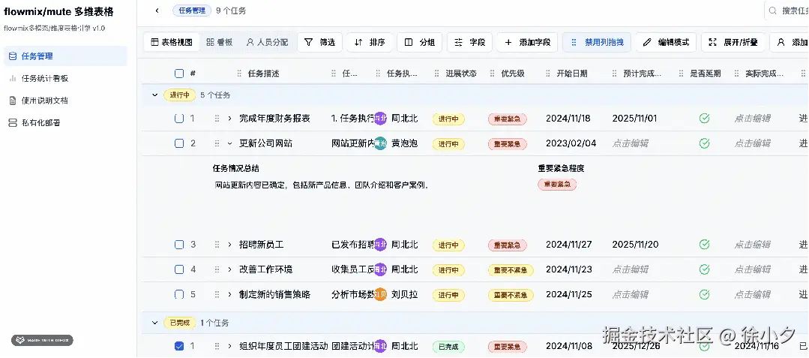This screenshot has width=809, height=358.
Task: Open 私有化部署 sidebar item
Action: tap(65, 122)
